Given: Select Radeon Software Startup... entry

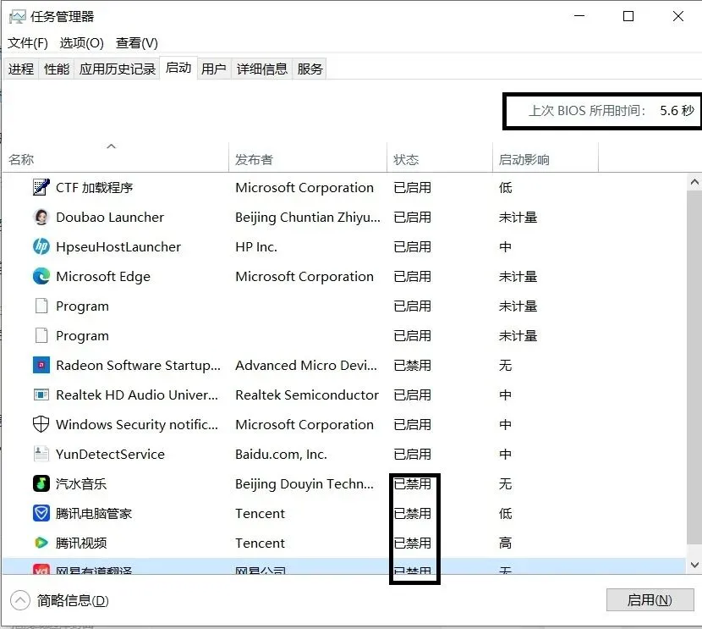Looking at the screenshot, I should pos(138,365).
